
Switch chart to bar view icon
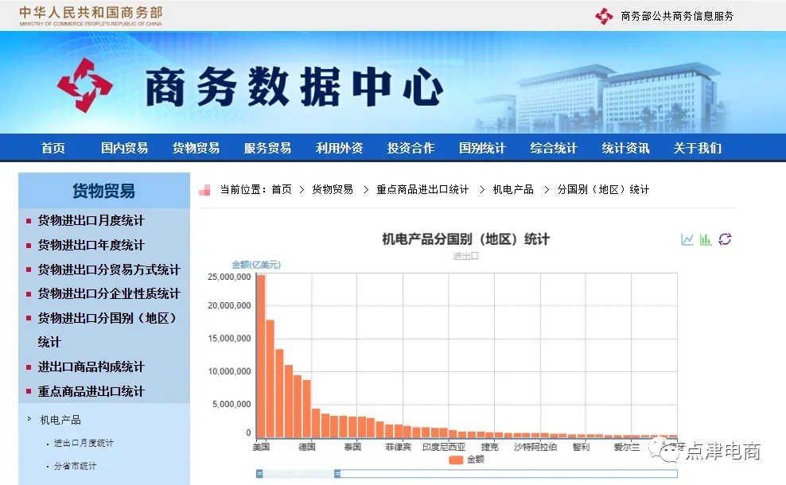(706, 239)
